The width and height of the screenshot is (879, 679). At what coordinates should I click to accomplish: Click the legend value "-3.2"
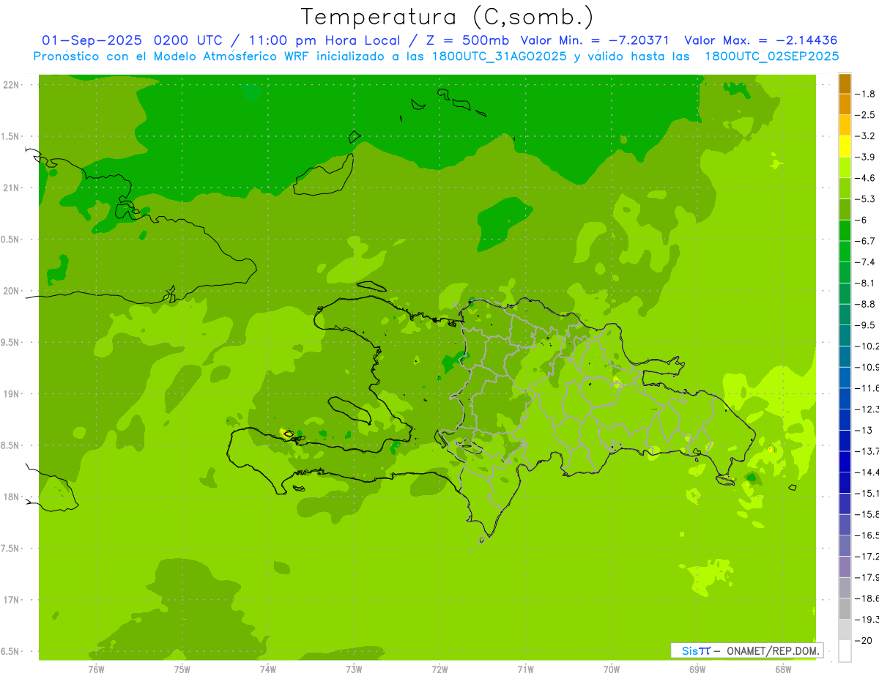point(865,136)
